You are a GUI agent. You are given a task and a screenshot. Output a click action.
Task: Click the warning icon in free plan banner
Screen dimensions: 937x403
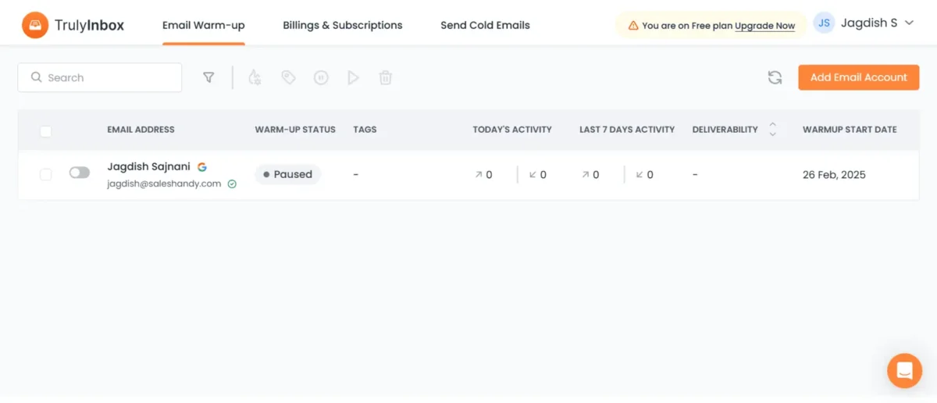(x=633, y=26)
